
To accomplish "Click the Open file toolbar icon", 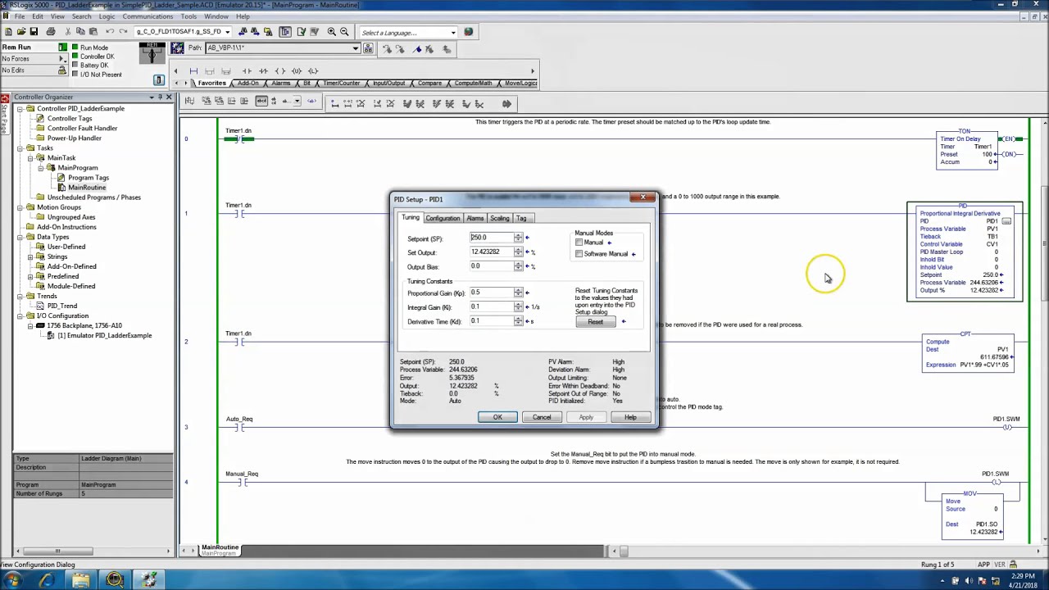I will (x=20, y=32).
